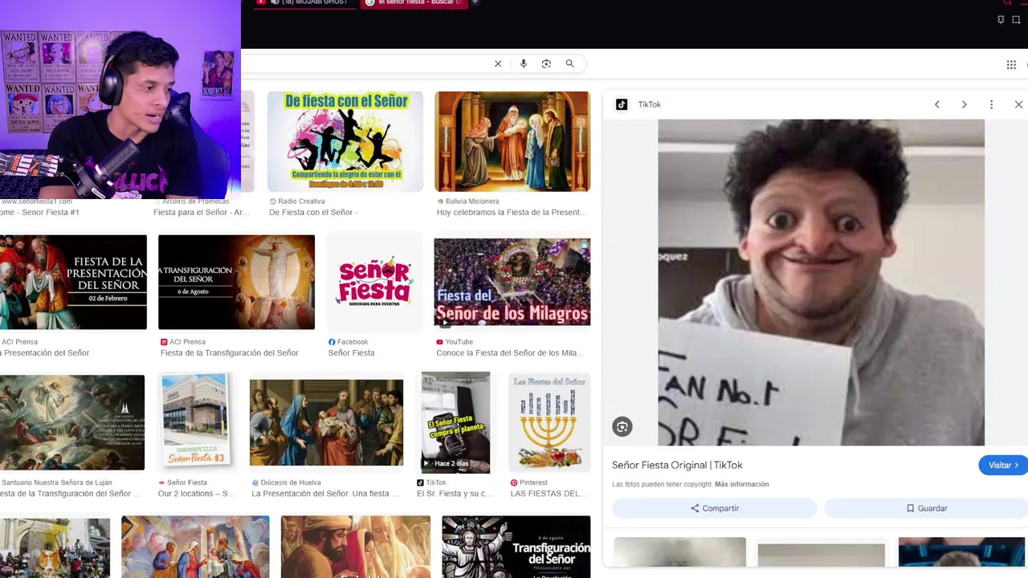Open the Diócesis de Huelva painting thumbnail

(326, 422)
